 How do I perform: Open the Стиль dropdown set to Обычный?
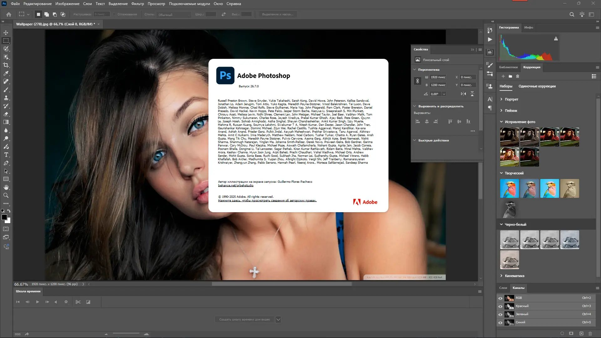[x=174, y=14]
